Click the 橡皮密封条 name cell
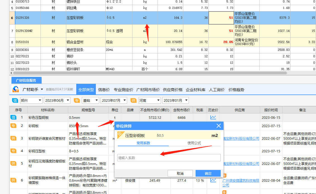 click(x=86, y=50)
